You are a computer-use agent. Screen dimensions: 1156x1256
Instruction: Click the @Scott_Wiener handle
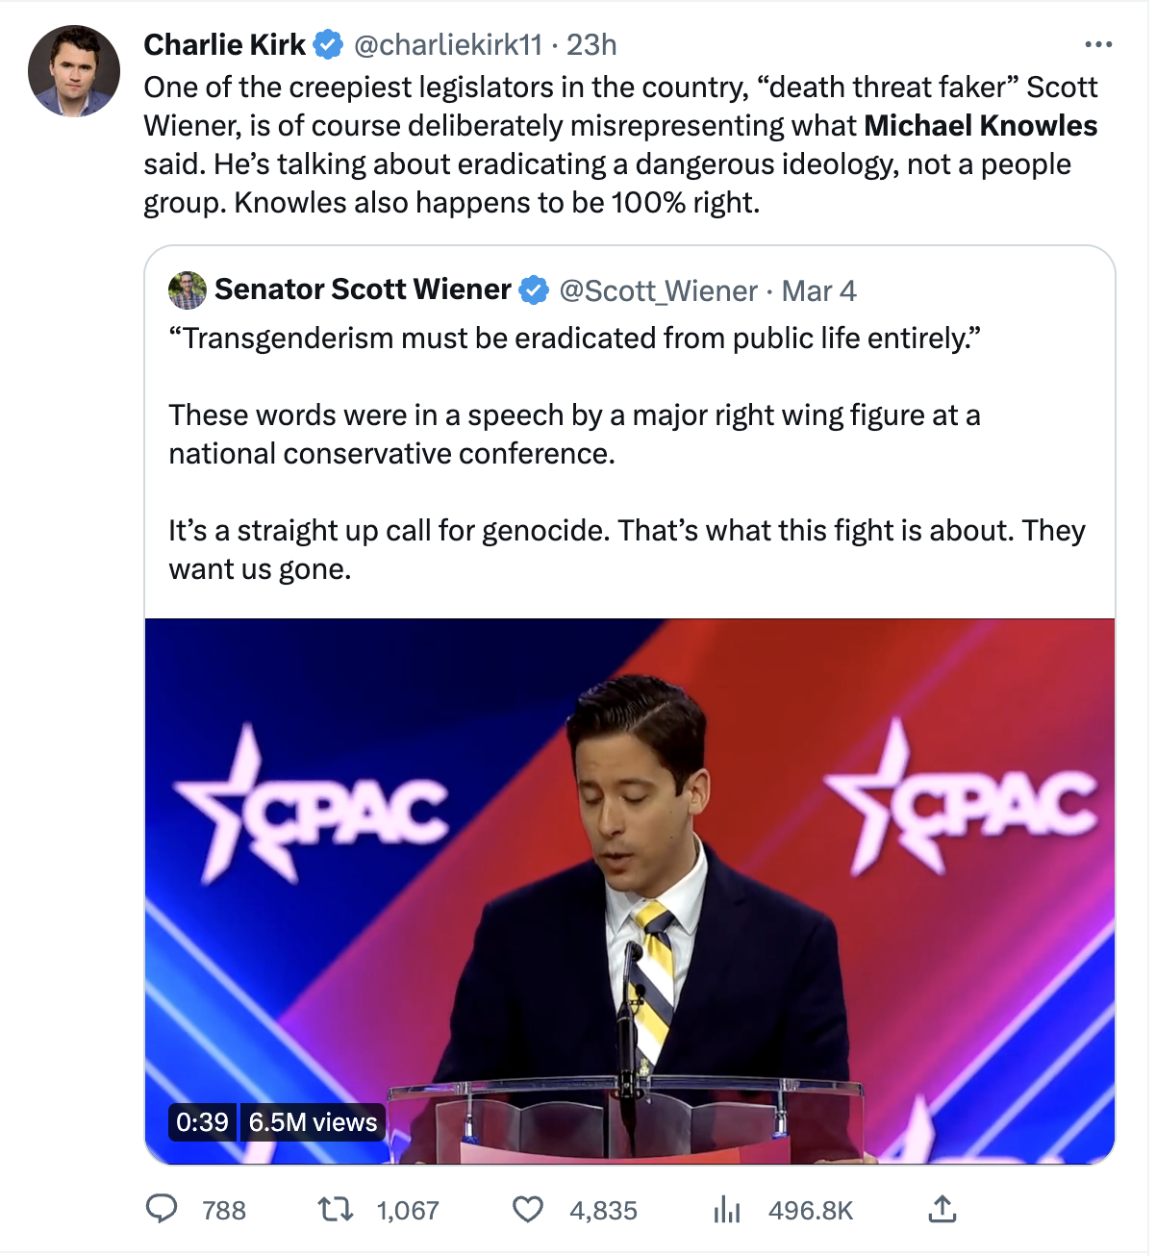(658, 290)
